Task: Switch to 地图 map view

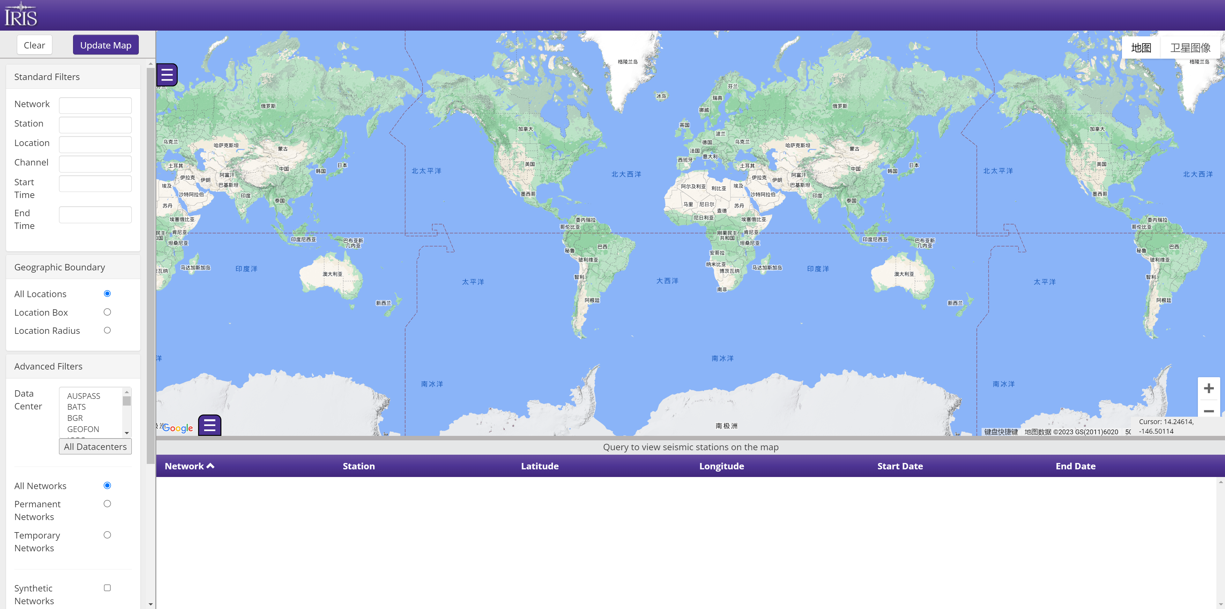Action: pos(1141,48)
